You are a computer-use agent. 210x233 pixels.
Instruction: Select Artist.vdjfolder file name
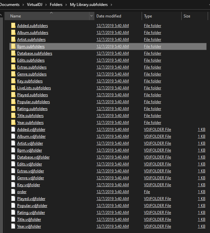(30, 143)
